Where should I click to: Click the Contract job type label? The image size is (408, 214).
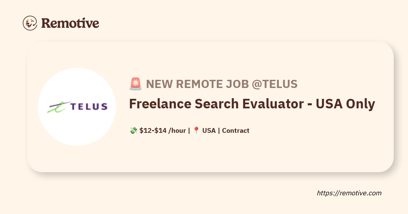[x=236, y=130]
